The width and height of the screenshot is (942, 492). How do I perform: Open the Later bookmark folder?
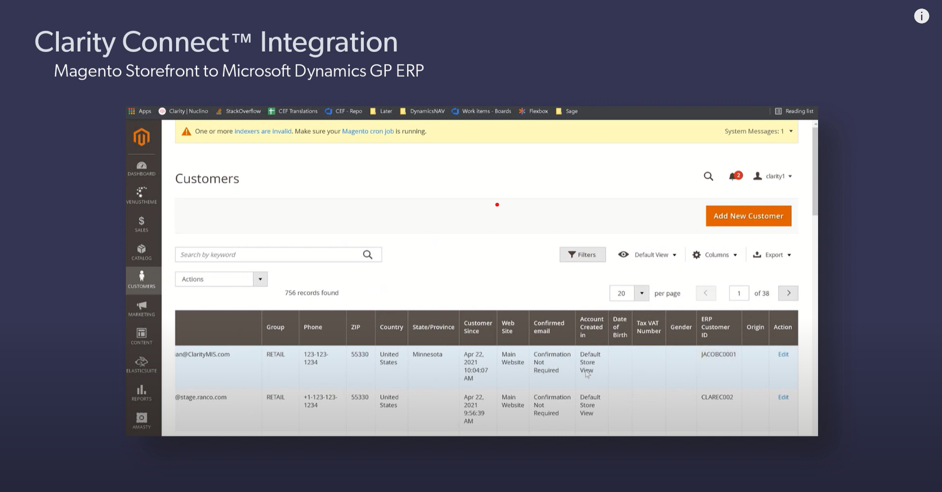pyautogui.click(x=381, y=111)
